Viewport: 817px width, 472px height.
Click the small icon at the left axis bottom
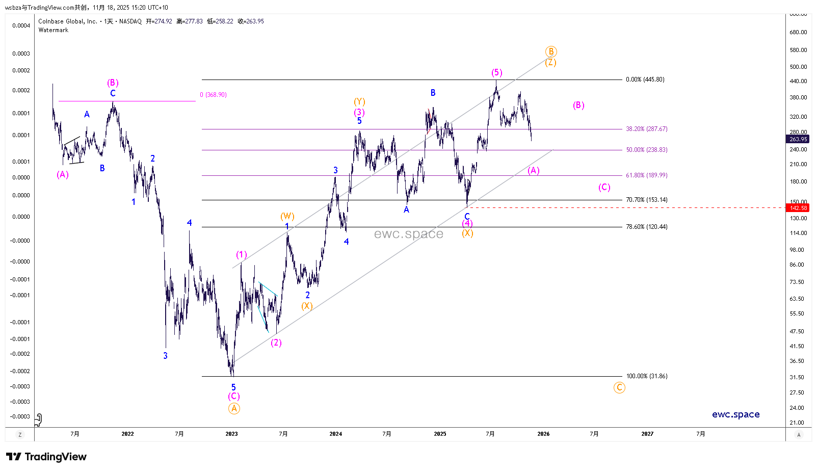38,419
